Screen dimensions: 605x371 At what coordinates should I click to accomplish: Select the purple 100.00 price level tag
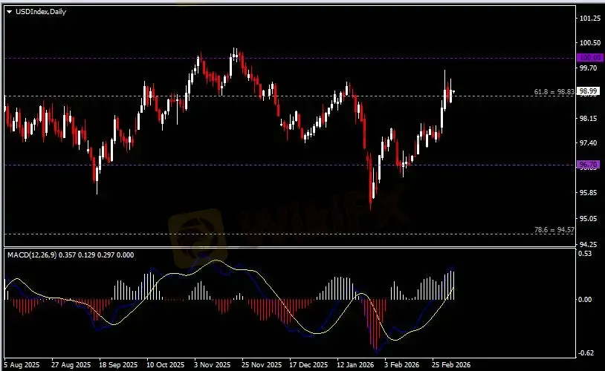pos(588,57)
